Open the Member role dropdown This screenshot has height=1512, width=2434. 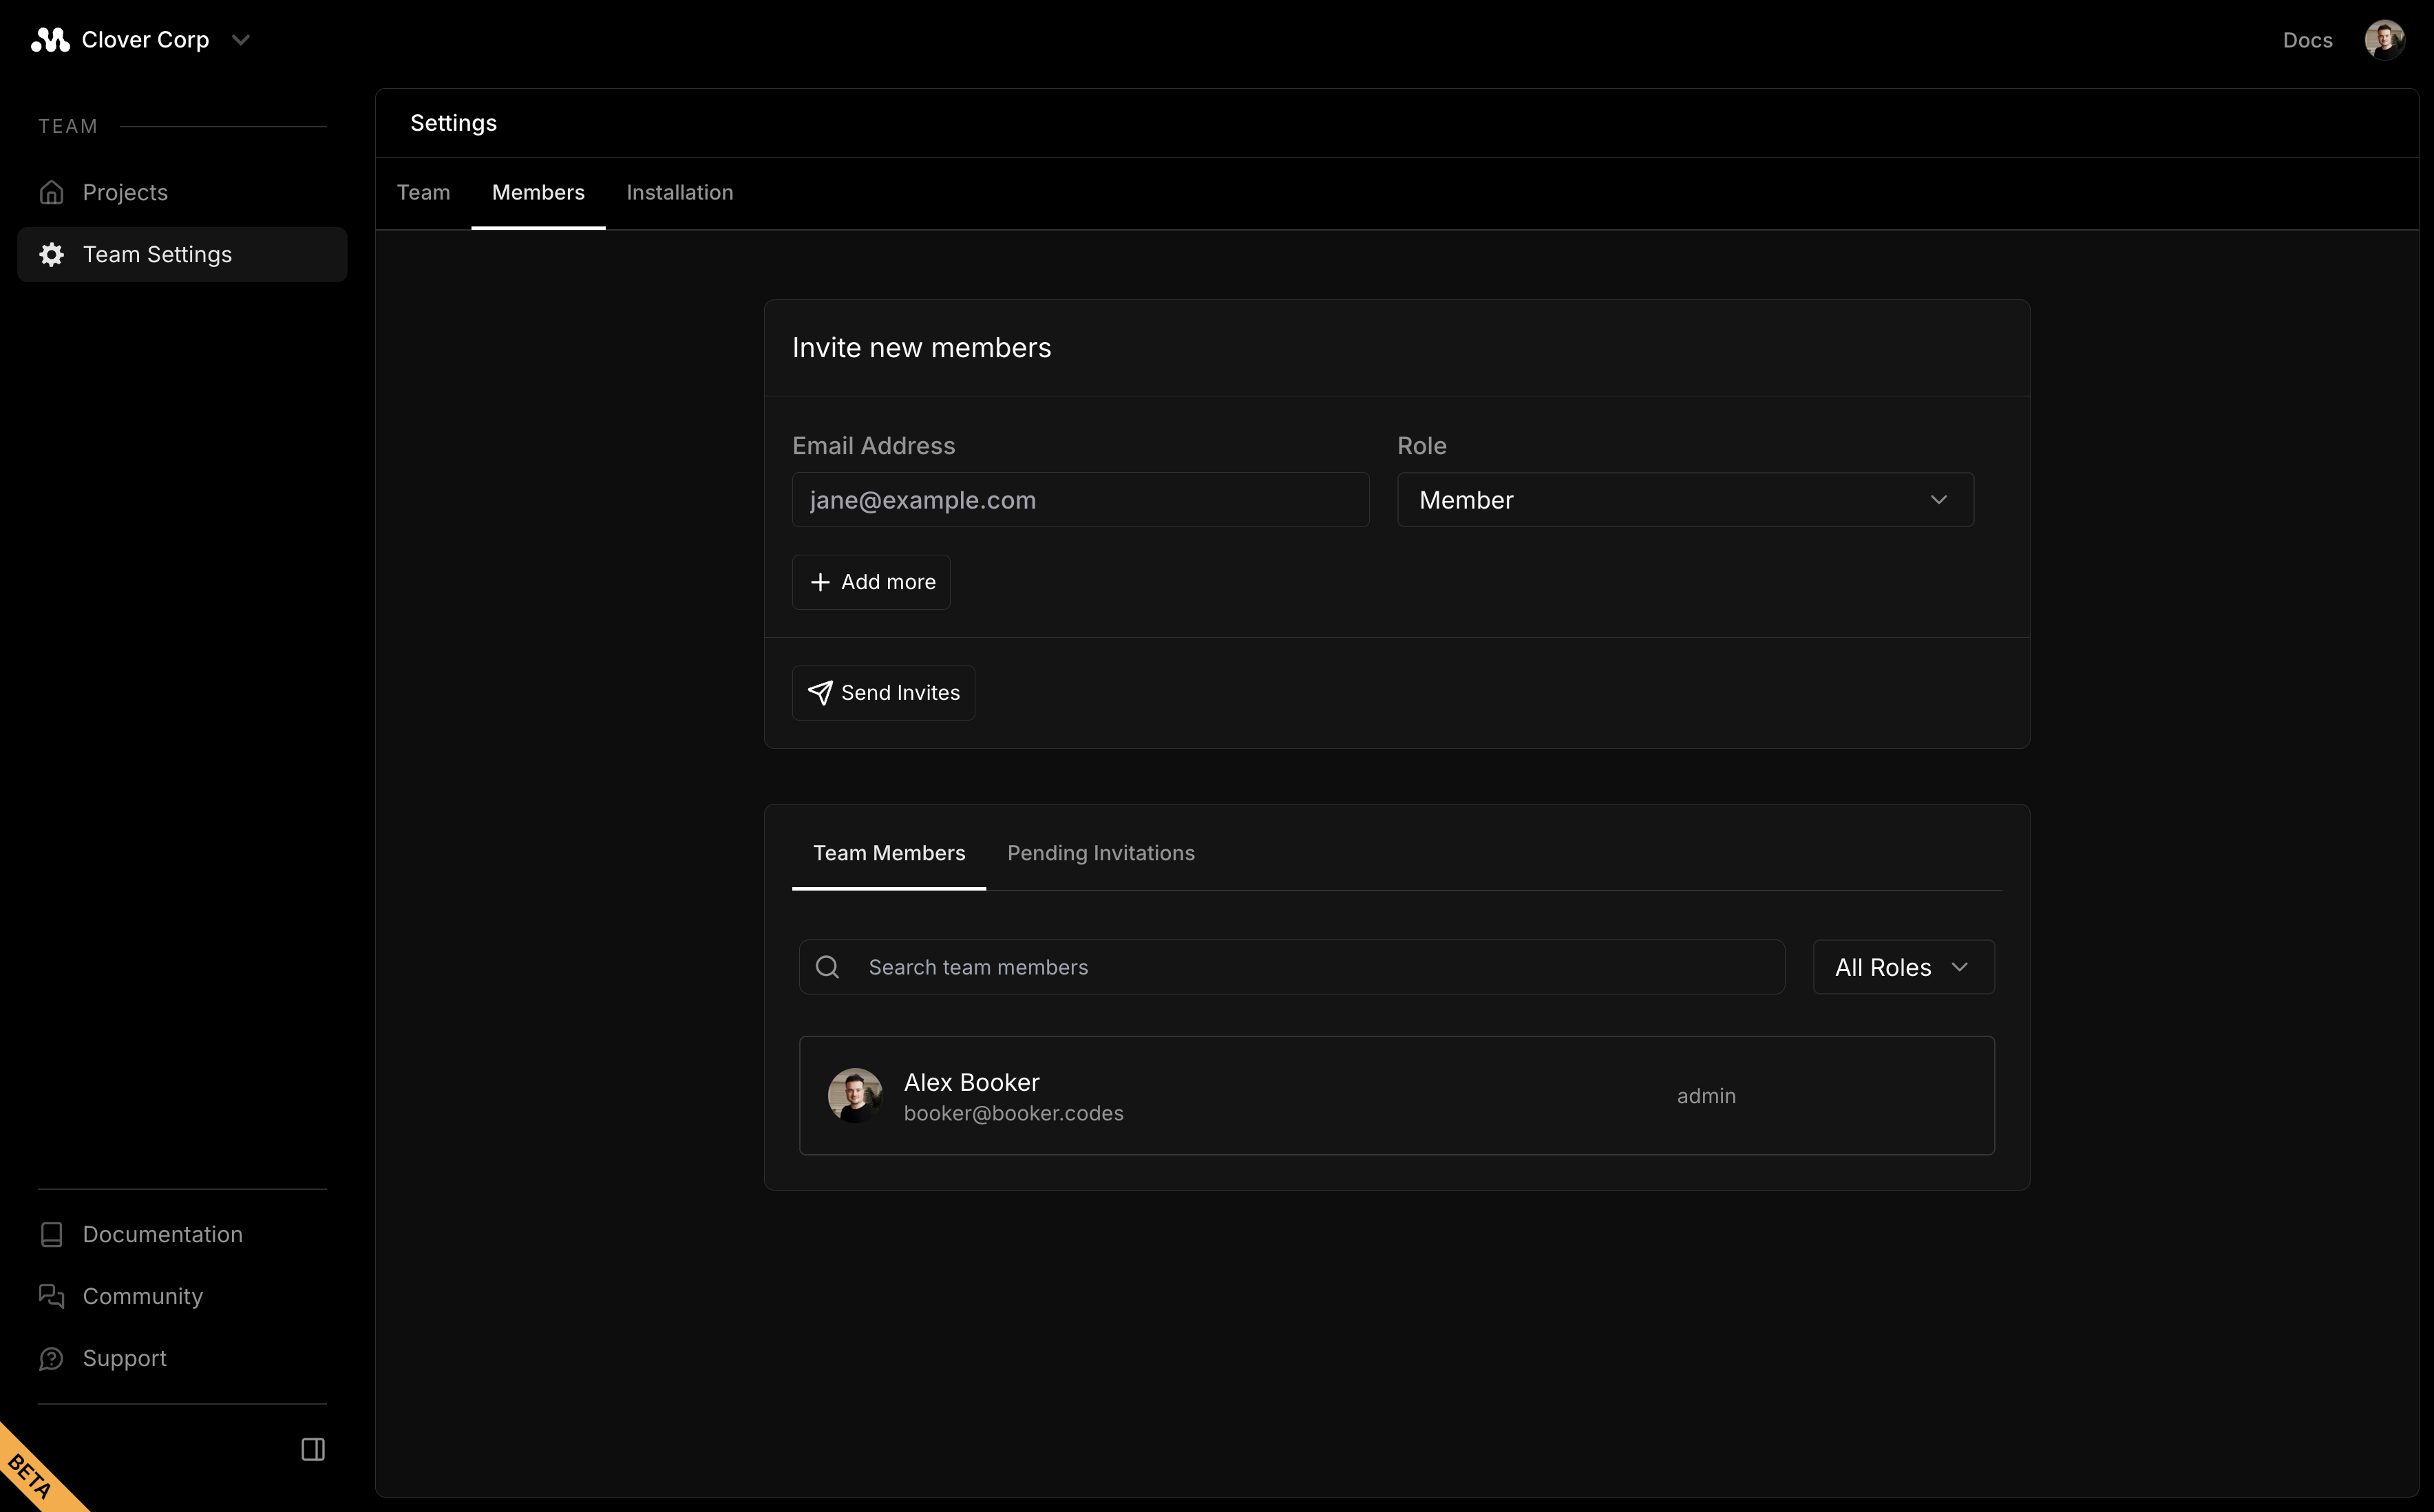pyautogui.click(x=1684, y=500)
